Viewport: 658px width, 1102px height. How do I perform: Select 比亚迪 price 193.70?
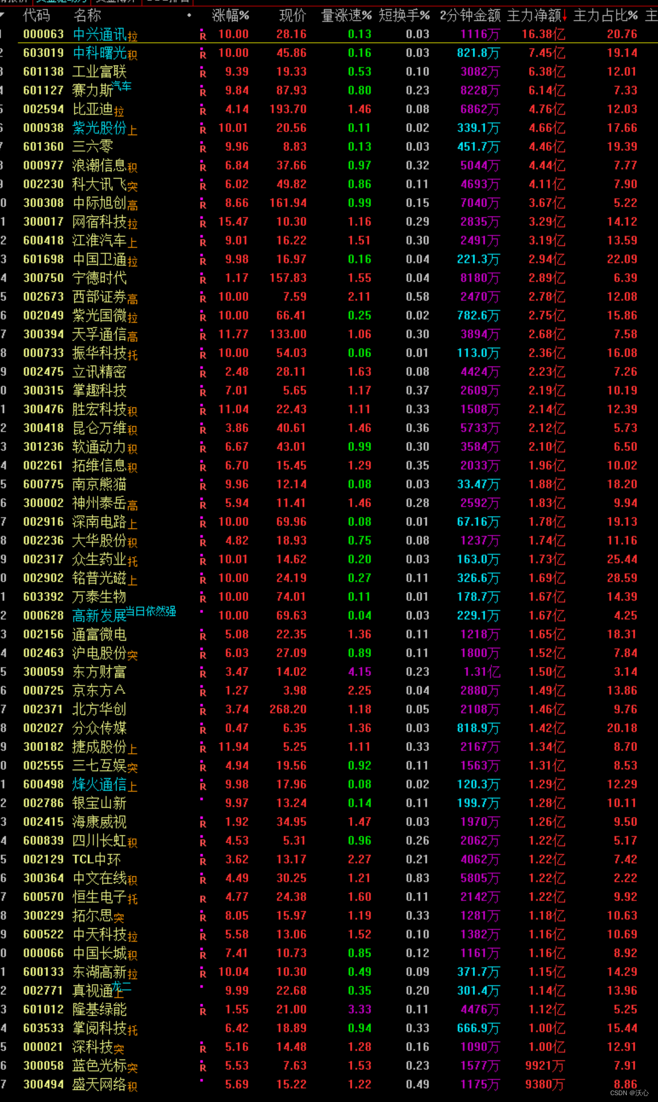point(288,109)
